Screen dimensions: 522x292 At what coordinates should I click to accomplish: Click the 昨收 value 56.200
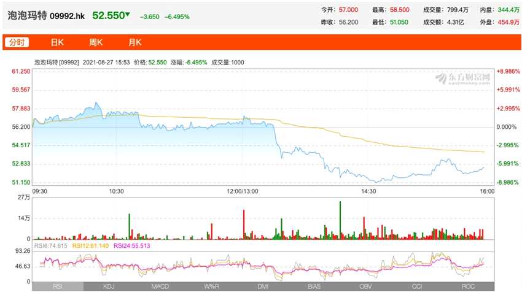[349, 22]
